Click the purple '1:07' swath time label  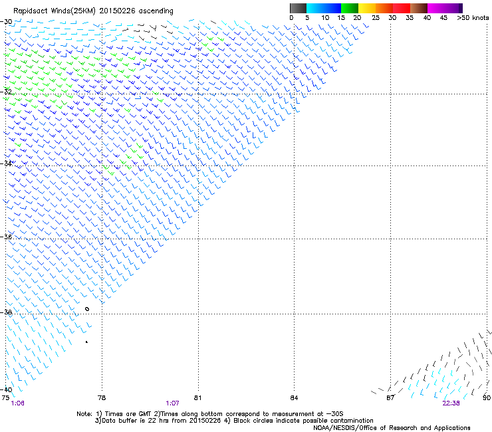point(173,403)
